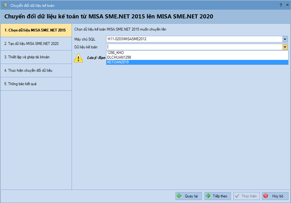Image resolution: width=291 pixels, height=203 pixels.
Task: Cancel using the Hủy bỏ button
Action: pos(275,196)
